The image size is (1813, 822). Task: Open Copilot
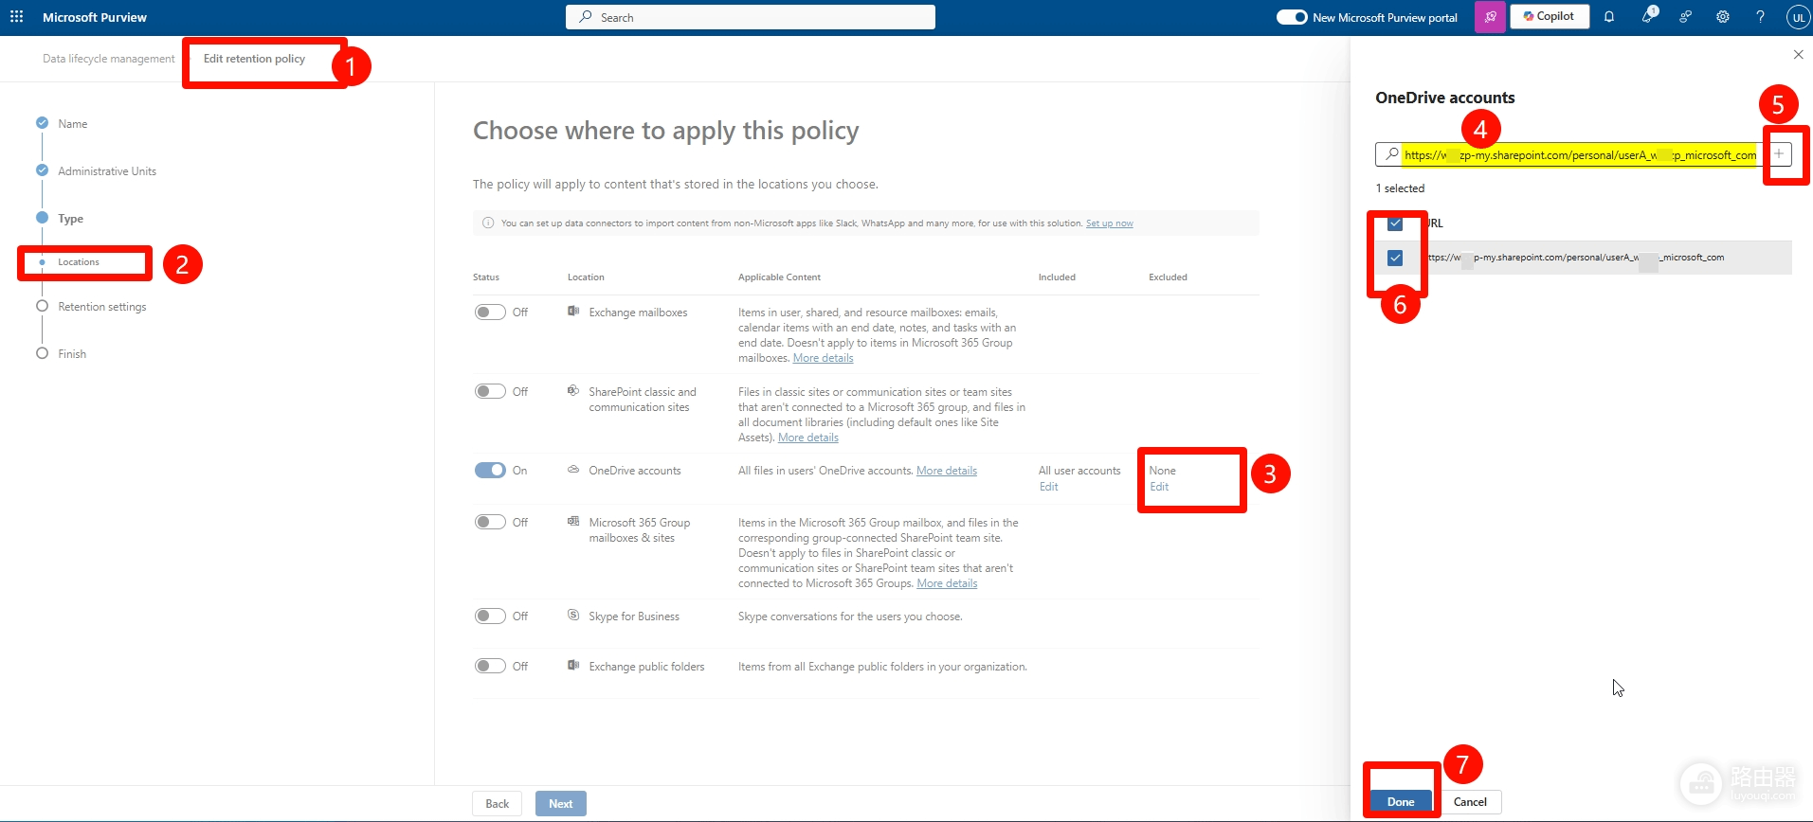tap(1550, 16)
